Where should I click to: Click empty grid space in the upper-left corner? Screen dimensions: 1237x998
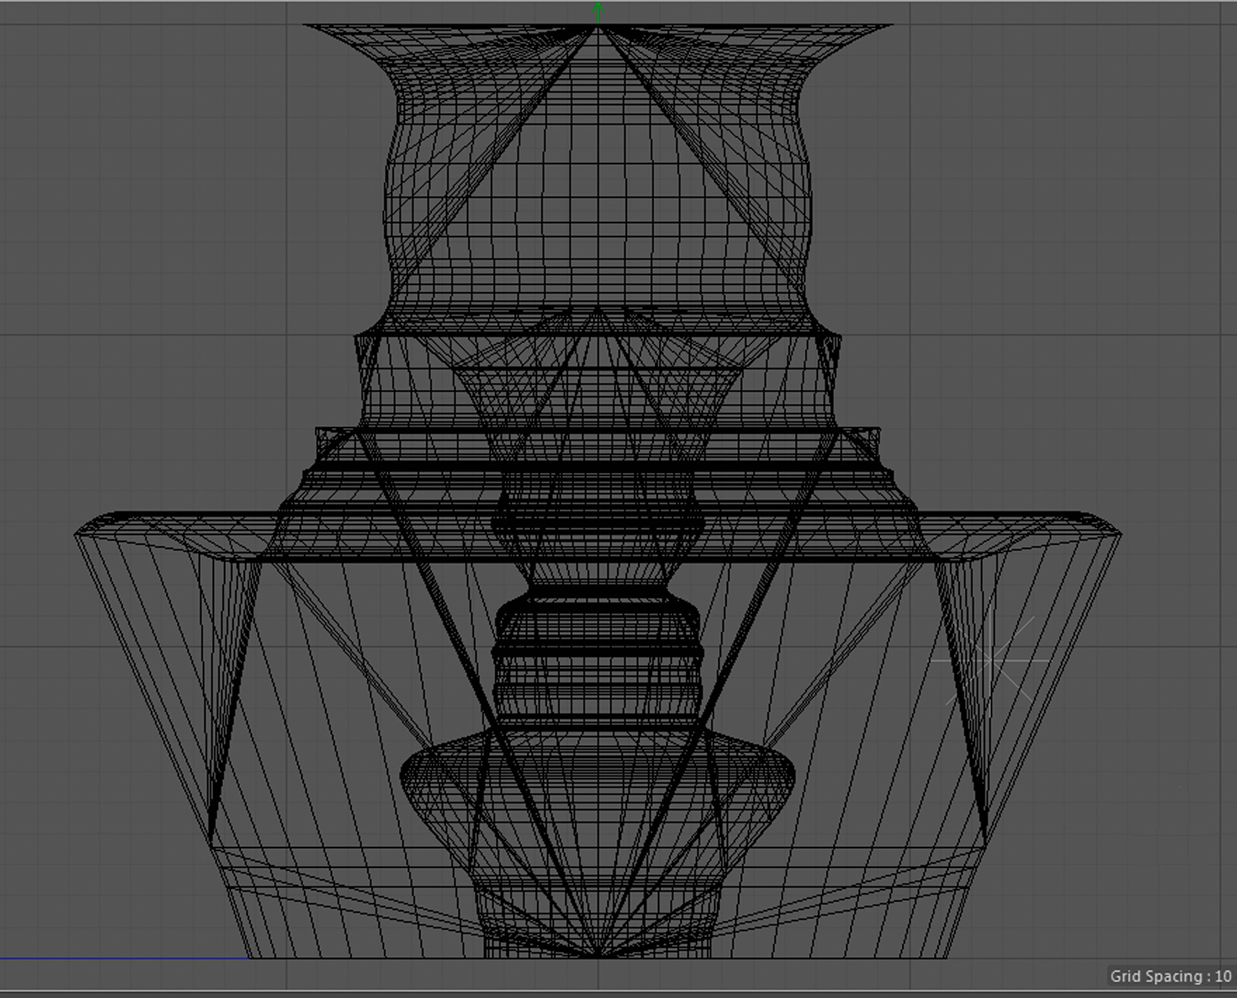(x=131, y=131)
